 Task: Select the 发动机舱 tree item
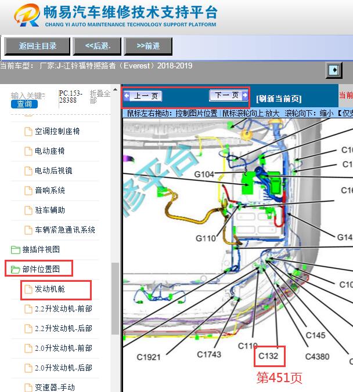click(x=50, y=289)
